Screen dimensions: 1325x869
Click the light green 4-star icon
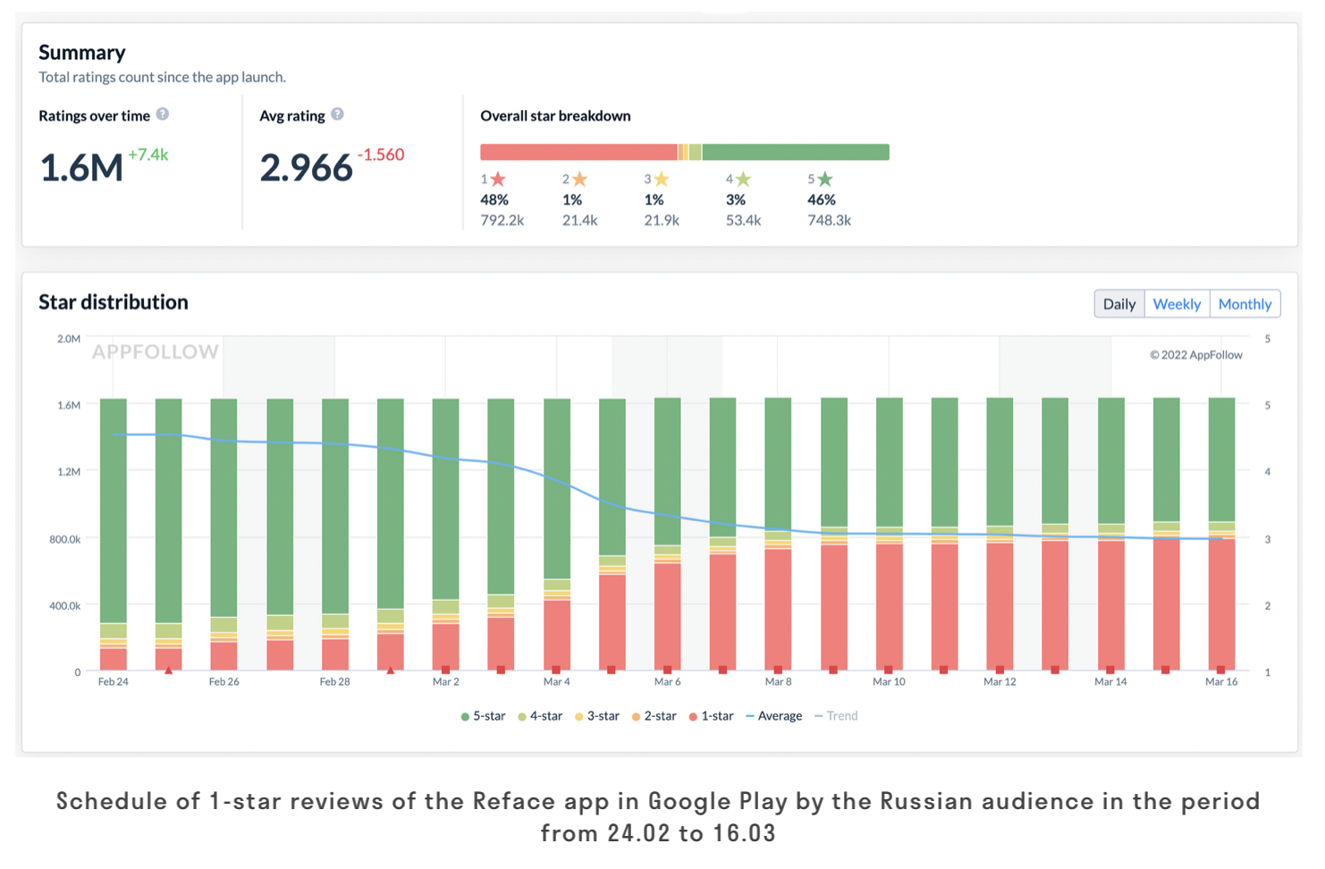743,180
